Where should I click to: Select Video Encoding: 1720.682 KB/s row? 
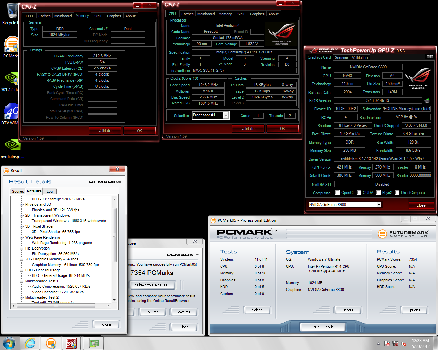[x=58, y=292]
